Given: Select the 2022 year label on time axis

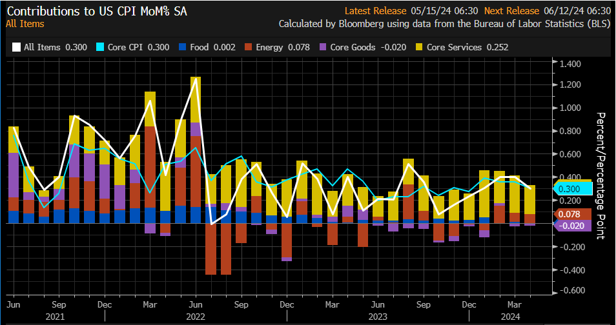Looking at the screenshot, I should [x=196, y=317].
